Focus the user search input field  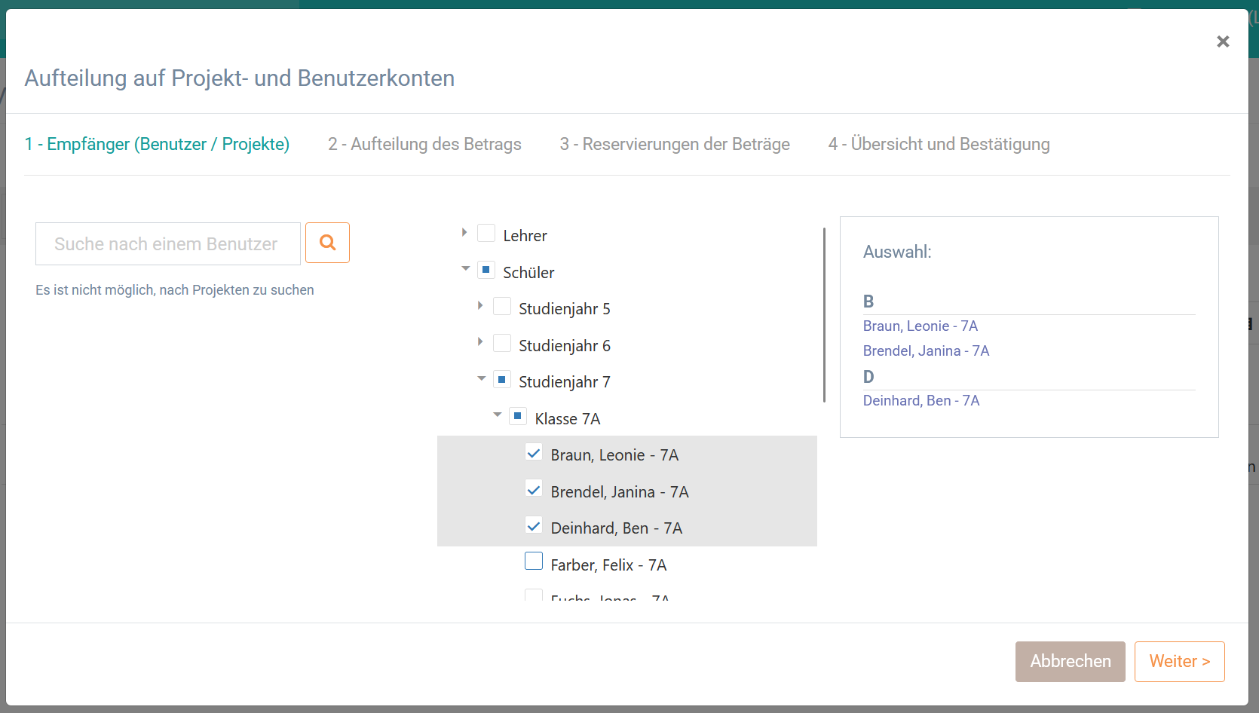167,244
